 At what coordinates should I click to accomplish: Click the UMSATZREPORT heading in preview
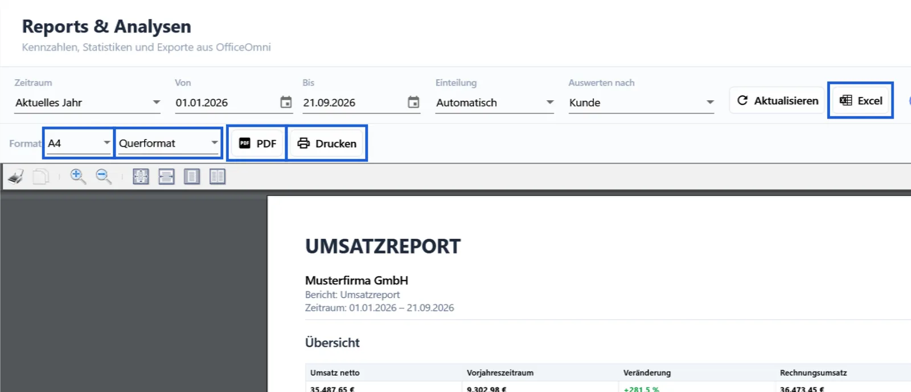click(x=383, y=247)
